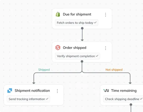The height and width of the screenshot is (112, 143).
Task: Open the Order shipped three-dot menu
Action: click(105, 48)
